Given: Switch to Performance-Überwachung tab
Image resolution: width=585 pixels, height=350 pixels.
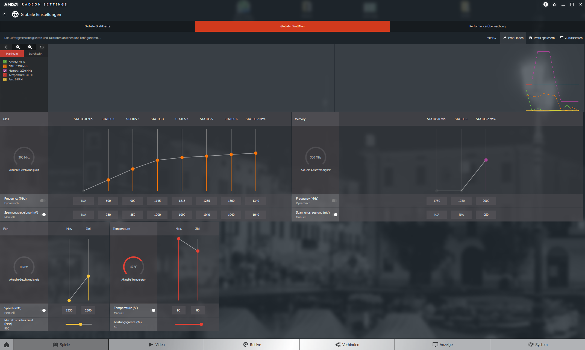Looking at the screenshot, I should [487, 26].
